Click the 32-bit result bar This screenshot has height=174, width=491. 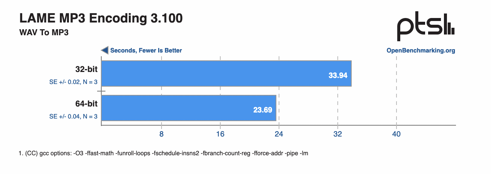tap(226, 73)
